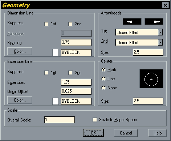Click Dimension Line BYBLOCK color field
The height and width of the screenshot is (141, 171).
tap(76, 52)
